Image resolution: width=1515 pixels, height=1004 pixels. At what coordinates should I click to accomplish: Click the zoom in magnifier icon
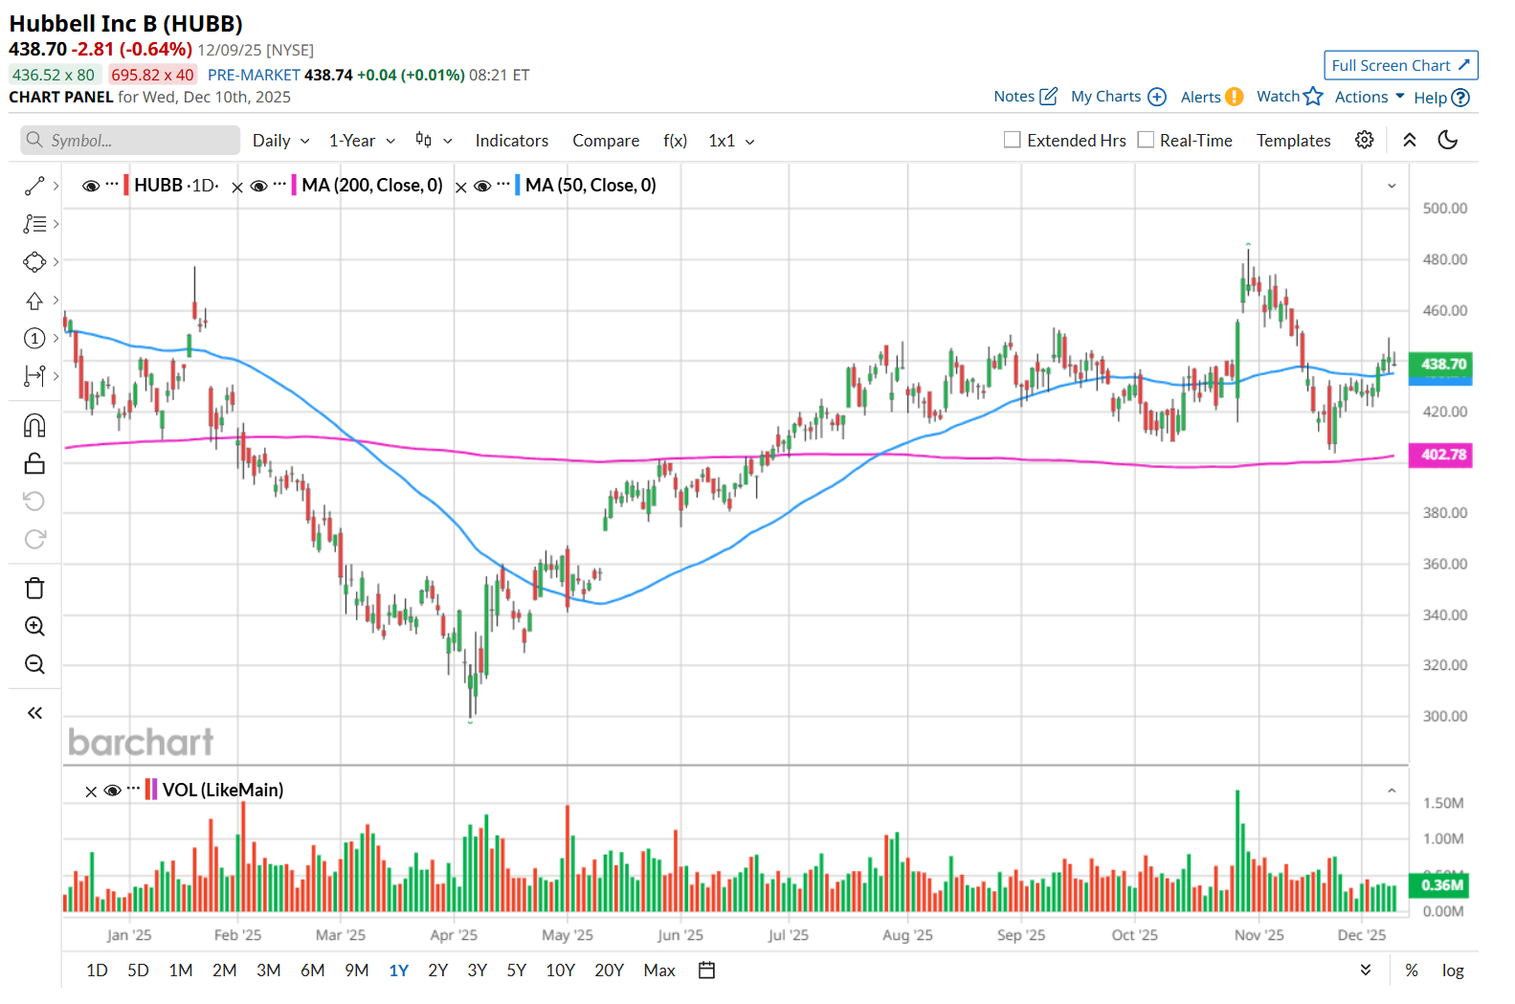point(34,626)
